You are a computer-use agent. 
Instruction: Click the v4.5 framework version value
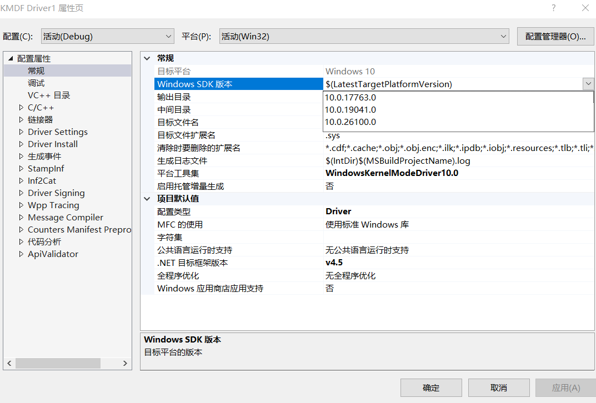(x=334, y=263)
